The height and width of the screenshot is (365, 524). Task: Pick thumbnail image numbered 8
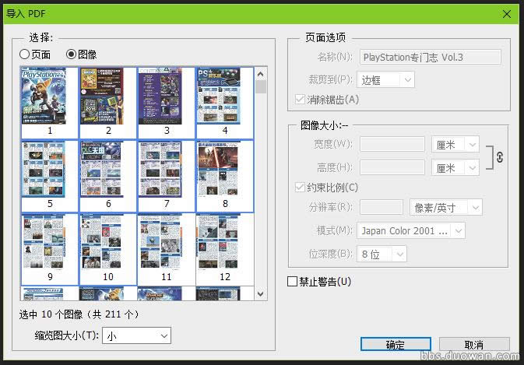pyautogui.click(x=225, y=170)
